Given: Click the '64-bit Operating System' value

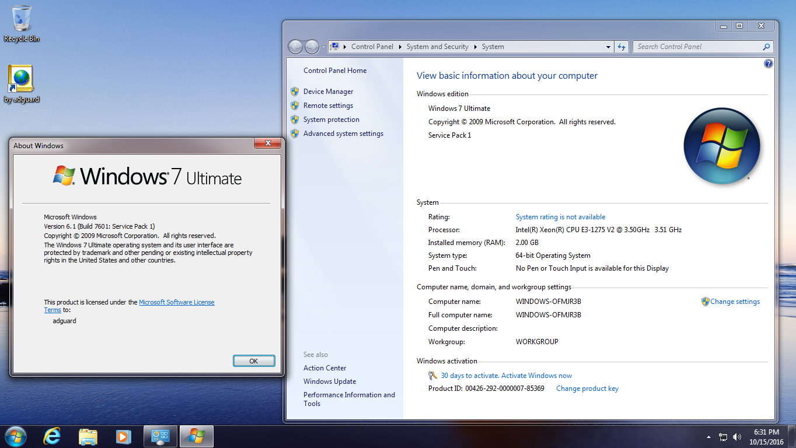Looking at the screenshot, I should 553,256.
